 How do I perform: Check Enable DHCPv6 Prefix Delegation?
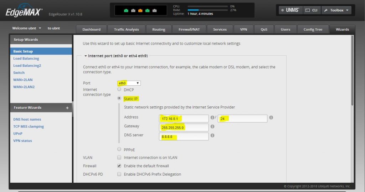[119, 174]
